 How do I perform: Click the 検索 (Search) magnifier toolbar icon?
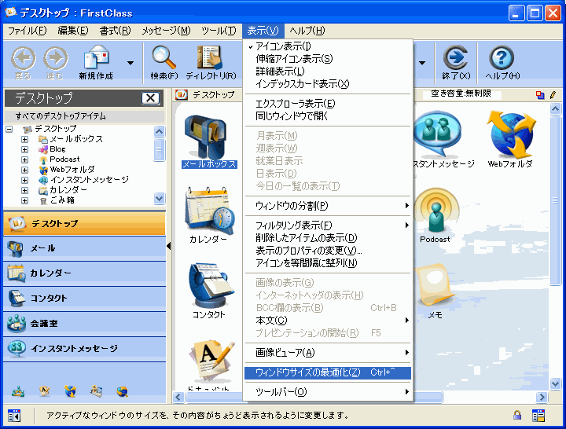(x=164, y=59)
